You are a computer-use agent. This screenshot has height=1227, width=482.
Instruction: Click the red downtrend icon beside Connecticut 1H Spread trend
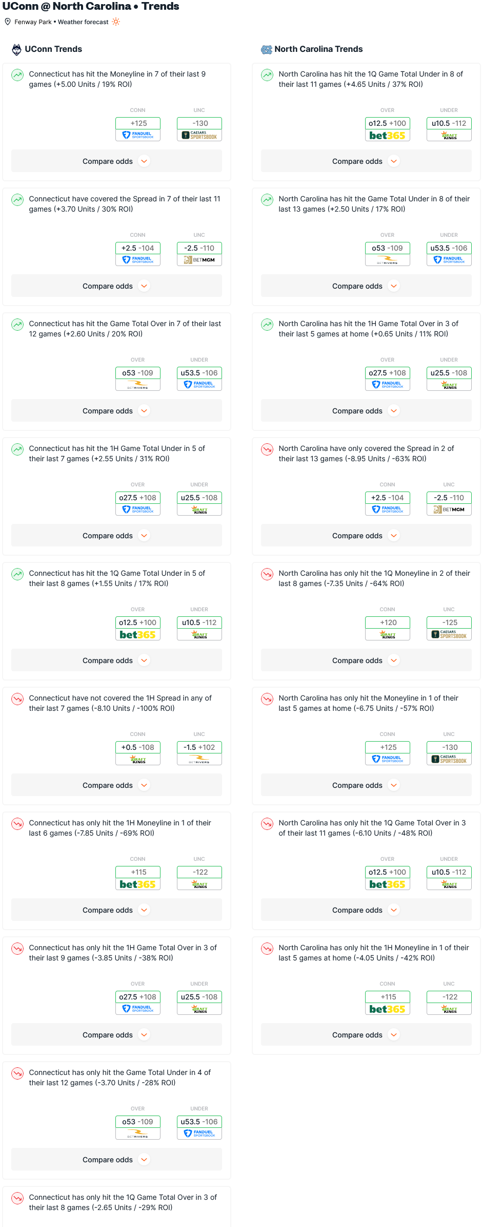pyautogui.click(x=17, y=699)
